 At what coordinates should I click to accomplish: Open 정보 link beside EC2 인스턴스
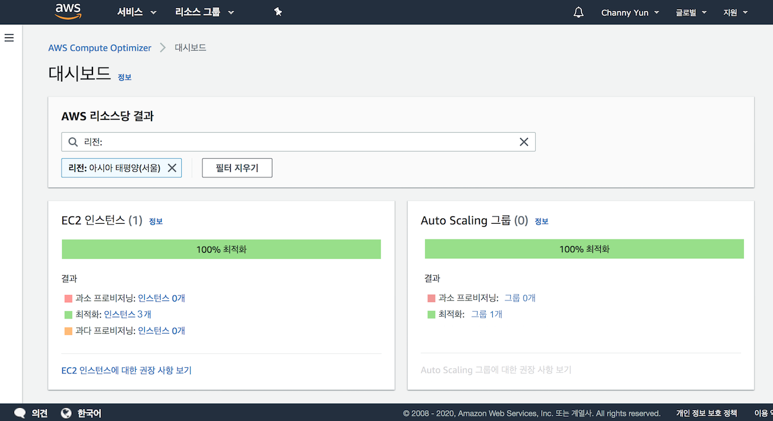tap(156, 221)
